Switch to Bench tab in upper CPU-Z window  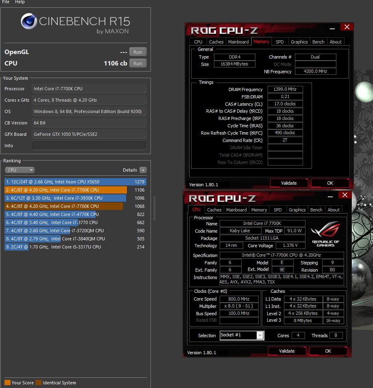point(318,42)
